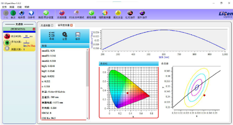Toggle the gray bulb icon beside 测量次数
The height and width of the screenshot is (125, 233).
click(x=7, y=48)
